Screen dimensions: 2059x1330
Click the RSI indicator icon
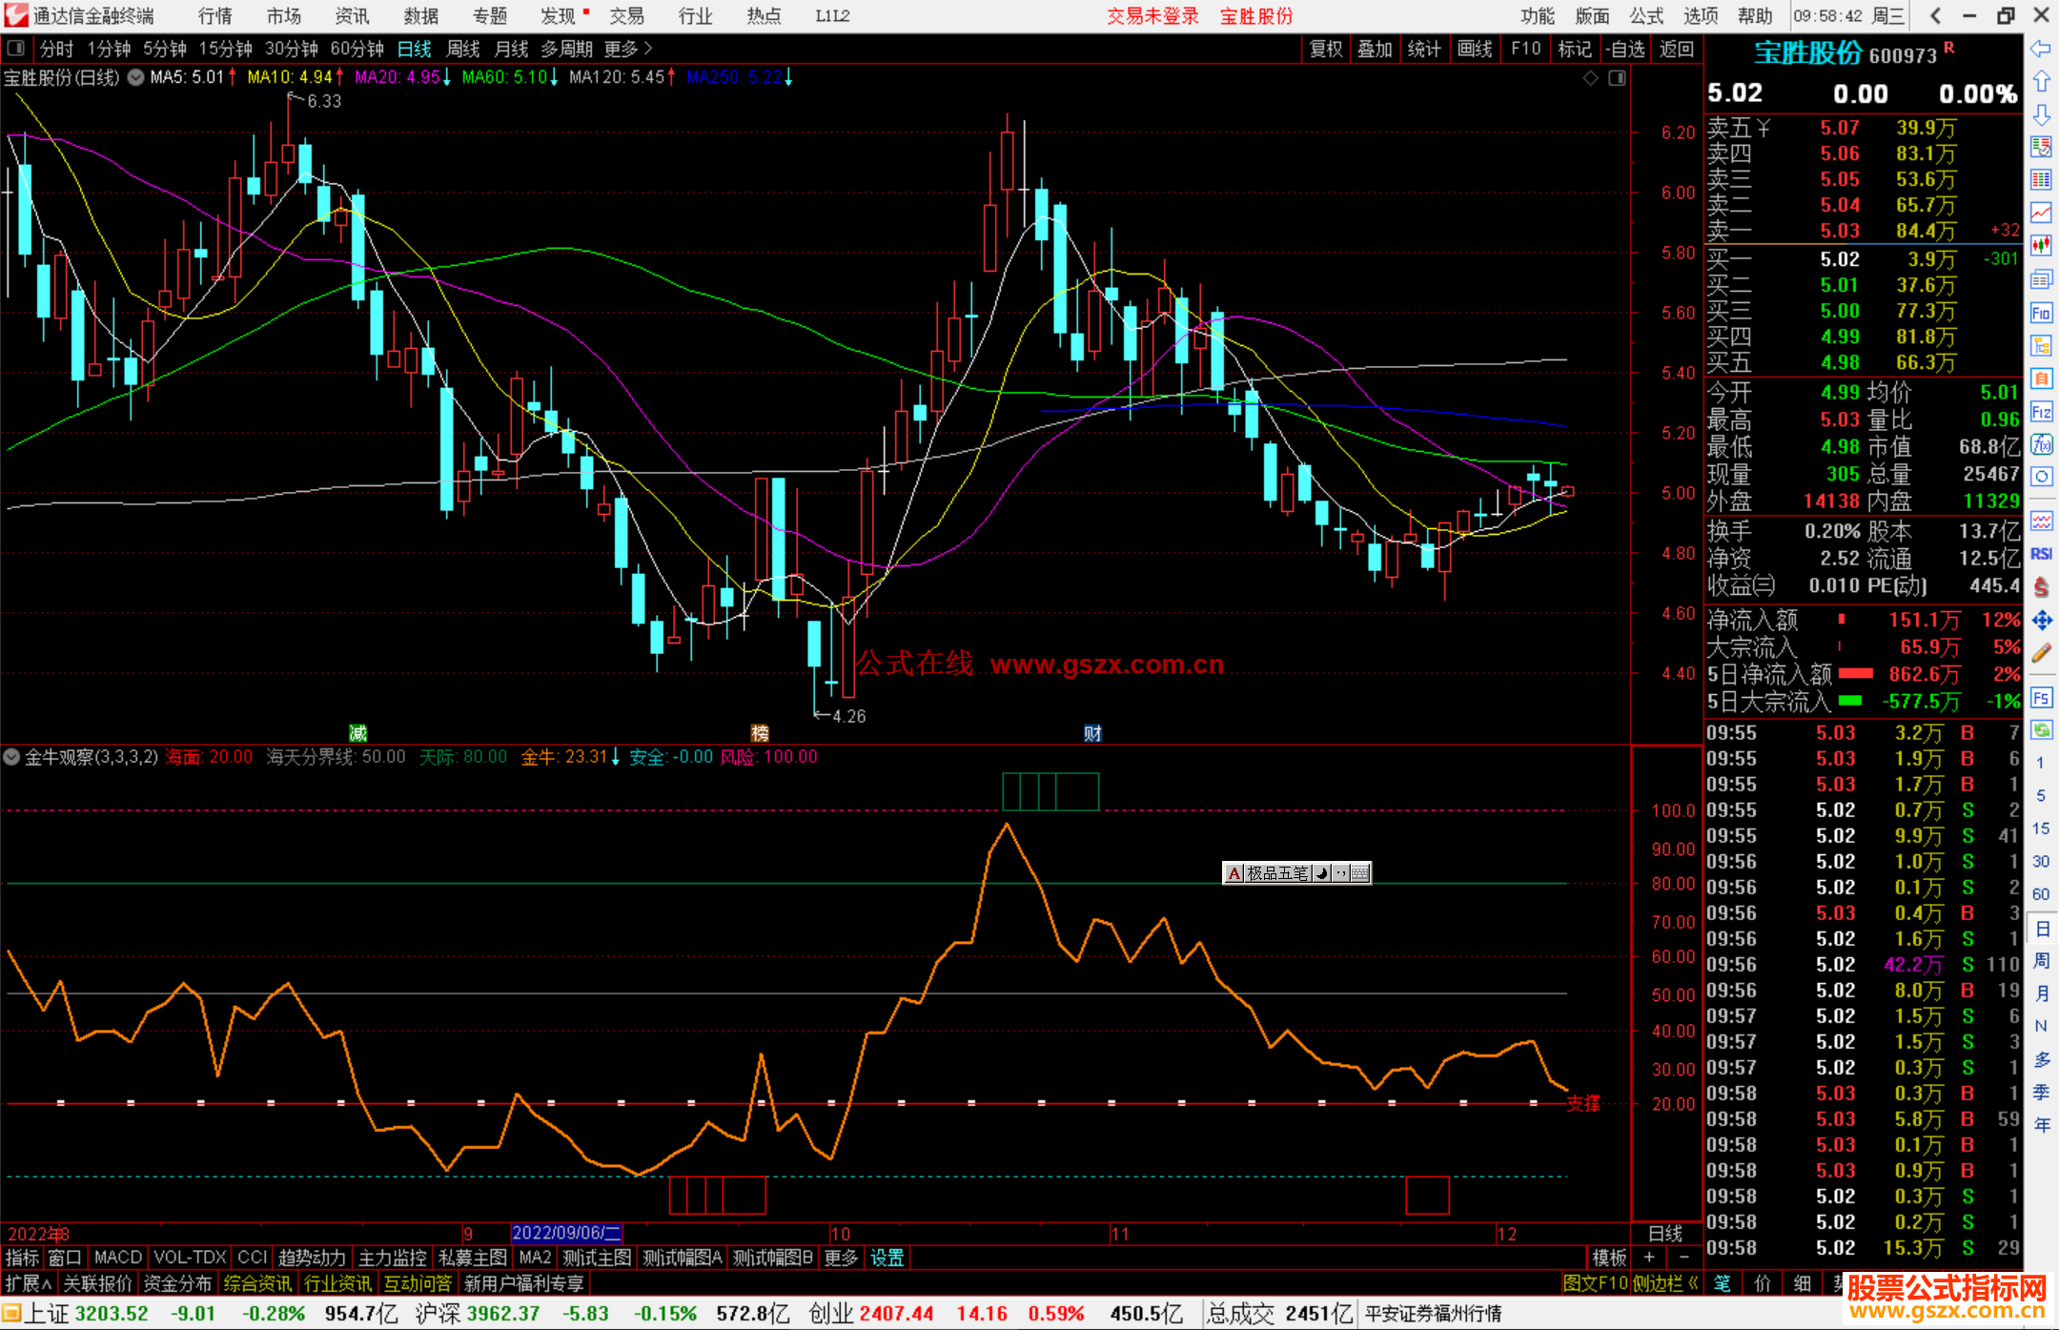coord(2041,554)
